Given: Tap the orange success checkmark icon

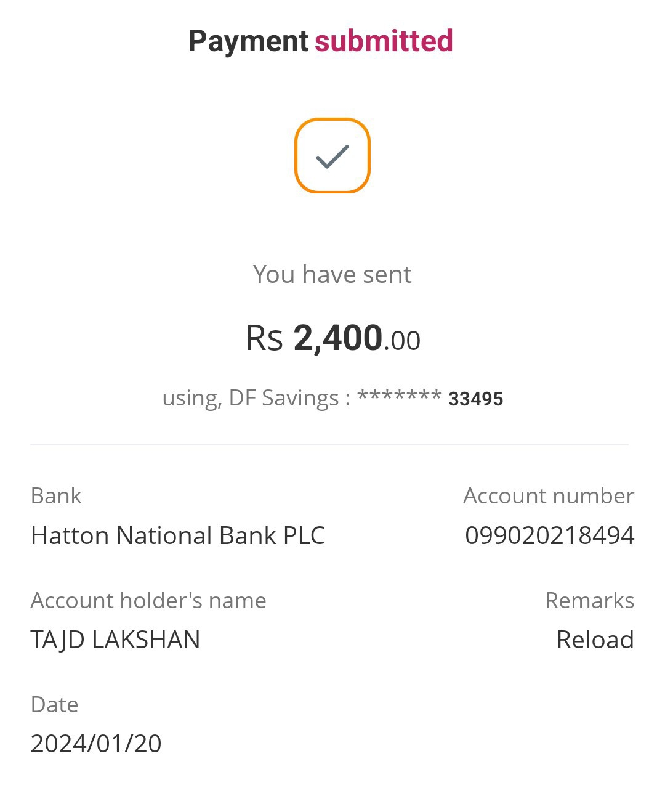Looking at the screenshot, I should [332, 156].
